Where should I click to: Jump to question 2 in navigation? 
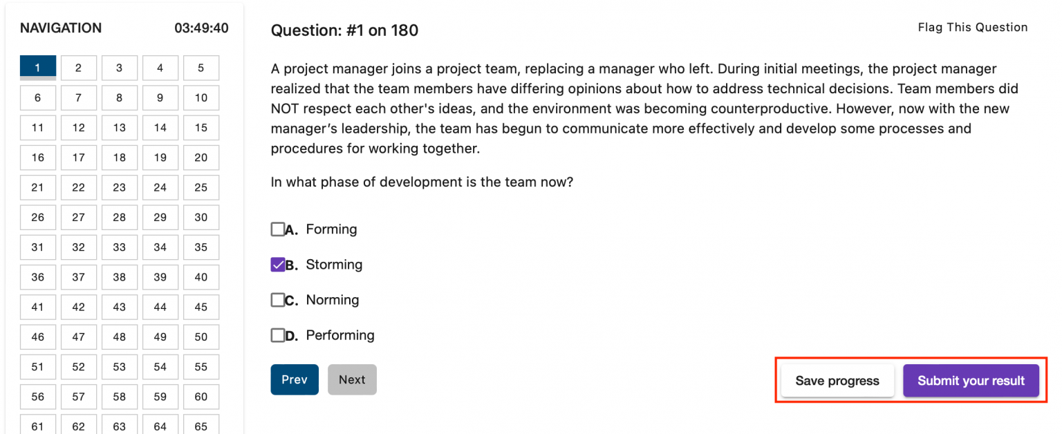[x=78, y=68]
